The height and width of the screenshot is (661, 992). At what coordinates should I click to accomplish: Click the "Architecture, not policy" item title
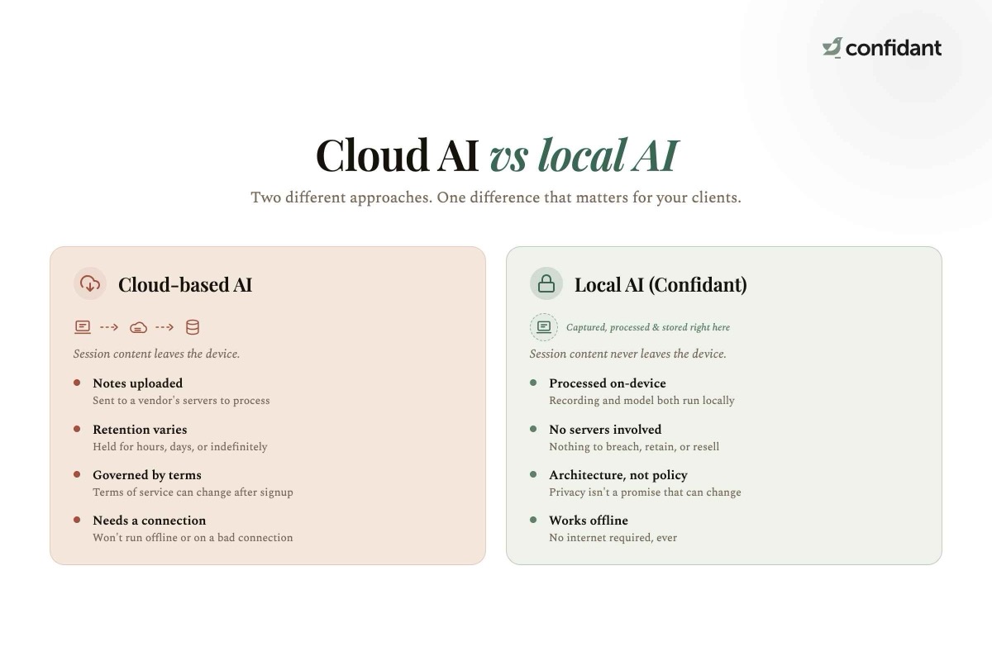[618, 475]
